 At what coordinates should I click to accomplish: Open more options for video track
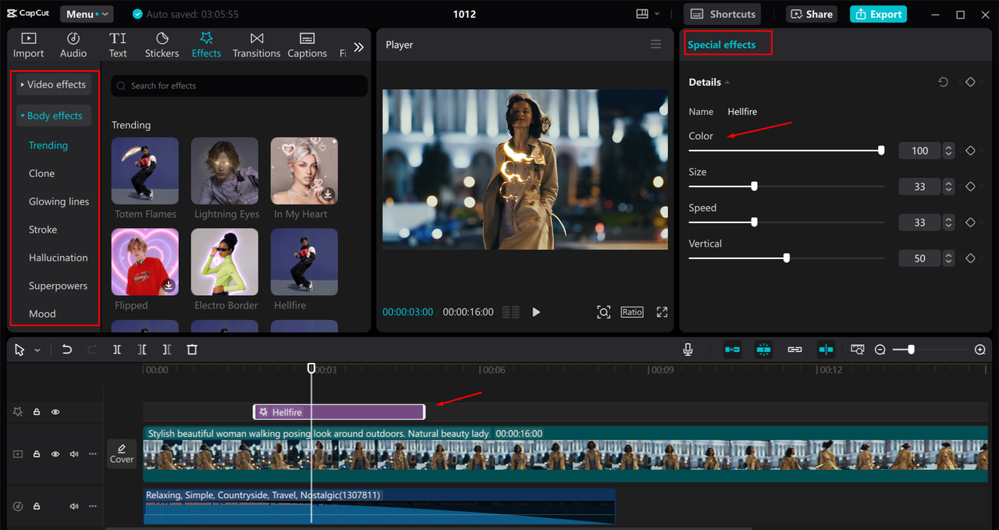tap(93, 454)
